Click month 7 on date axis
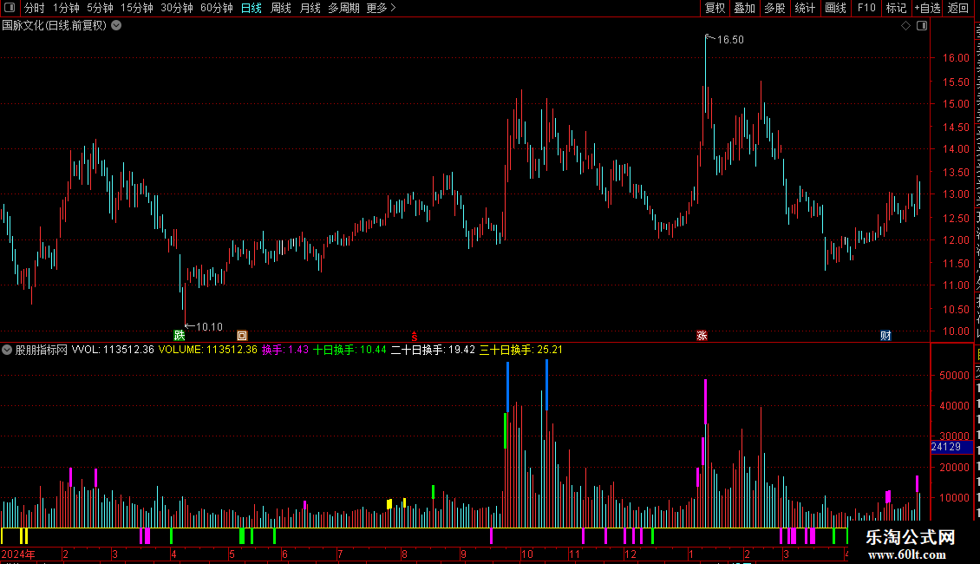The image size is (980, 564). coord(340,554)
